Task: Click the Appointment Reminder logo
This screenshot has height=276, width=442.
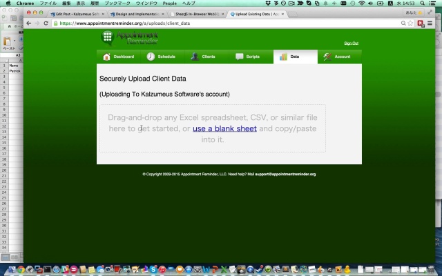Action: coord(128,38)
